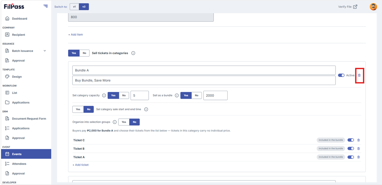Image resolution: width=382 pixels, height=185 pixels.
Task: Open the Attendees list icon
Action: pyautogui.click(x=7, y=164)
